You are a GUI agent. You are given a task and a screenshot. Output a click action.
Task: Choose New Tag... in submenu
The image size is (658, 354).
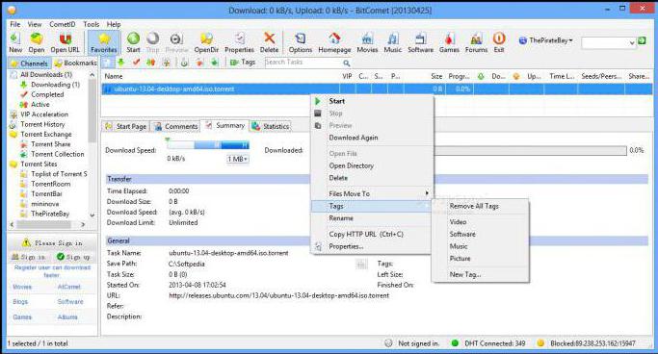[465, 275]
